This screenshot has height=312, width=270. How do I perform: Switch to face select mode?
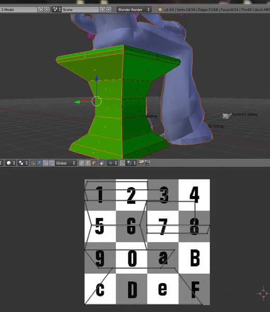(x=94, y=163)
